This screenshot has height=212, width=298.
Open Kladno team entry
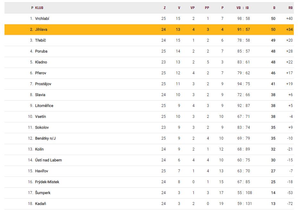click(41, 62)
